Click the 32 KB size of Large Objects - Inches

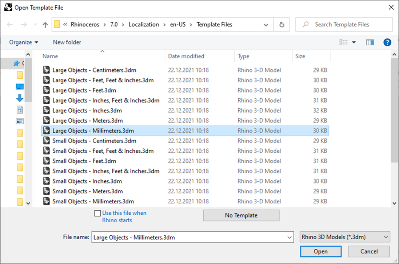tap(320, 111)
